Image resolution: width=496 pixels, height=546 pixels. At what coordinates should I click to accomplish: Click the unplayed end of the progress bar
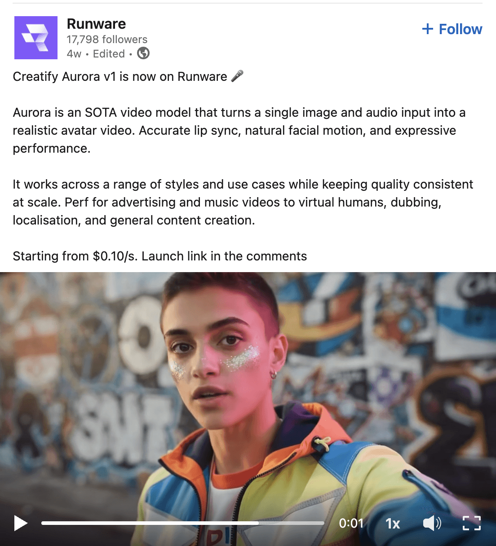click(x=292, y=523)
